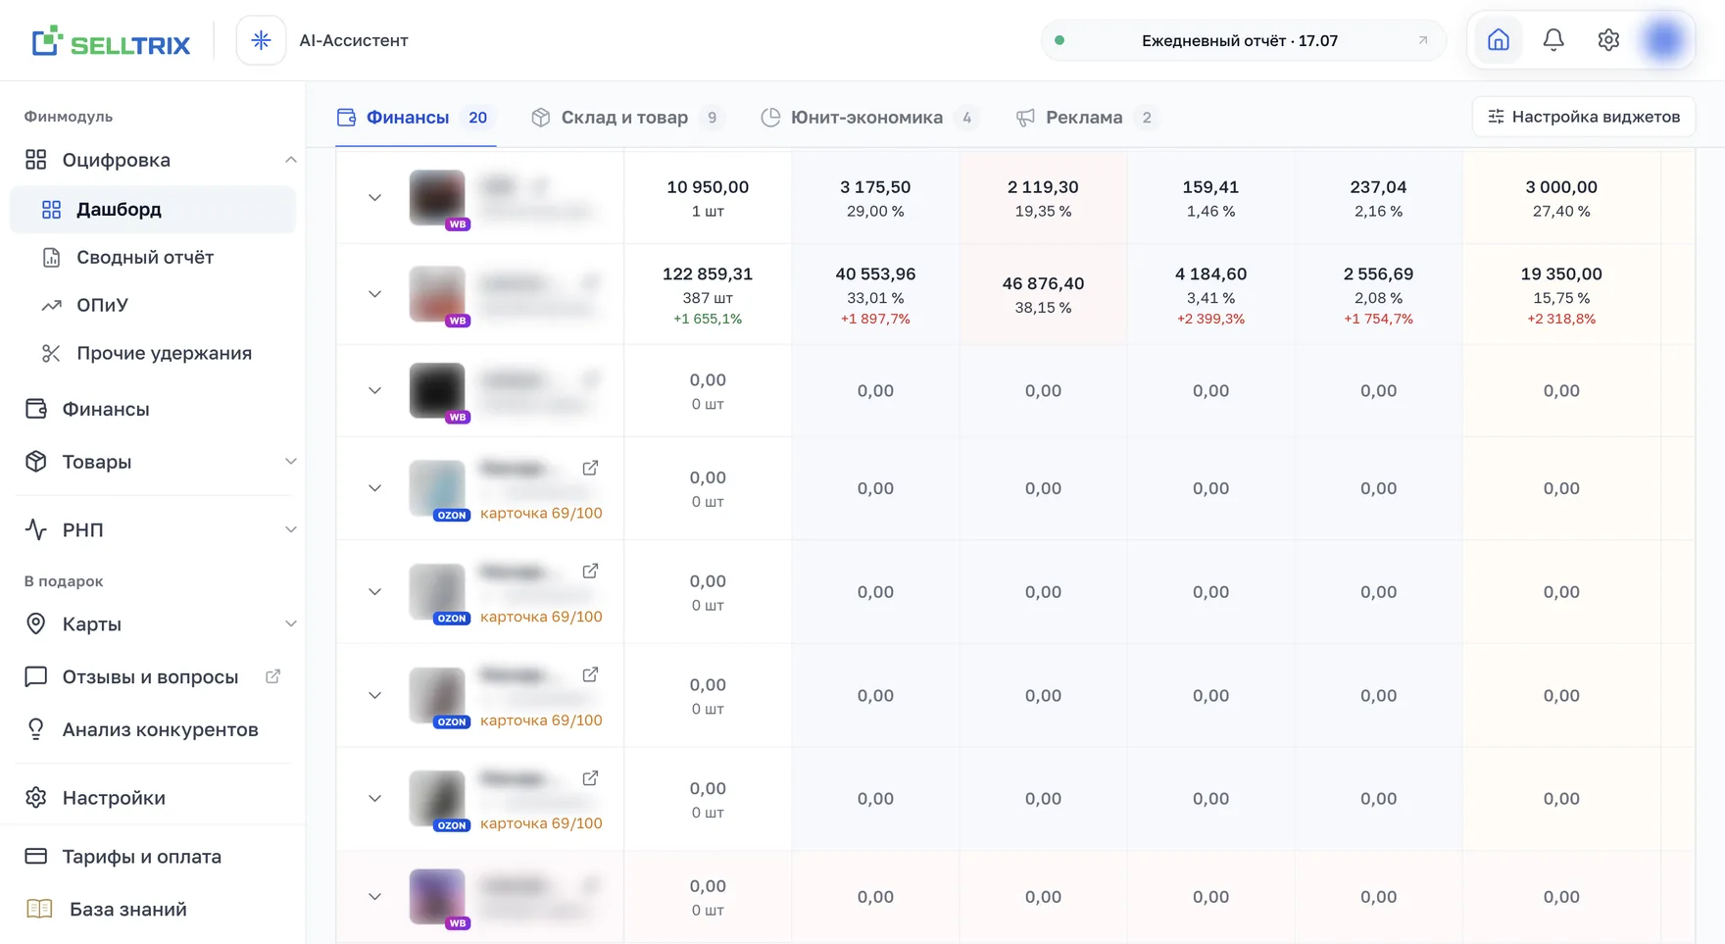Click the Тарифы и оплата card icon
The width and height of the screenshot is (1725, 944).
pyautogui.click(x=36, y=856)
